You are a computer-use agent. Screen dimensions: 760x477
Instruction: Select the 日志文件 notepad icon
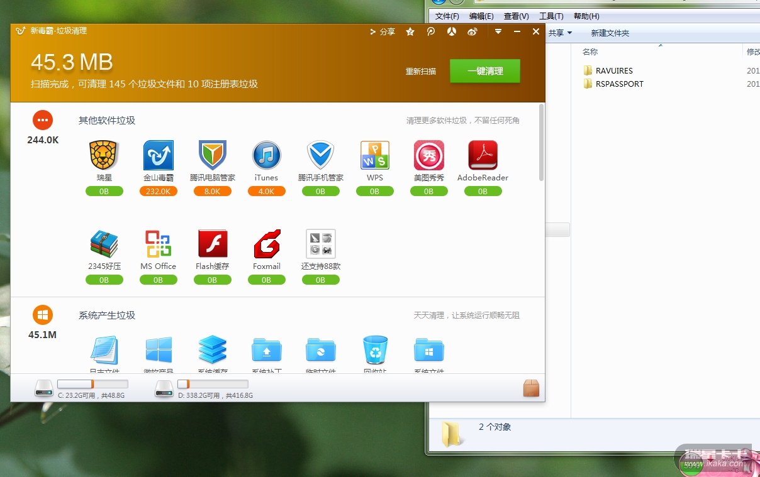click(x=104, y=350)
